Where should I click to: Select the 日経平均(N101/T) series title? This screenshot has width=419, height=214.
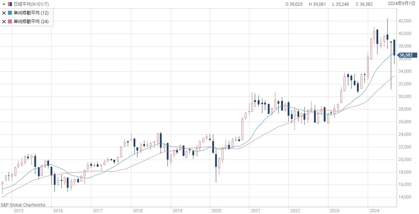(31, 4)
